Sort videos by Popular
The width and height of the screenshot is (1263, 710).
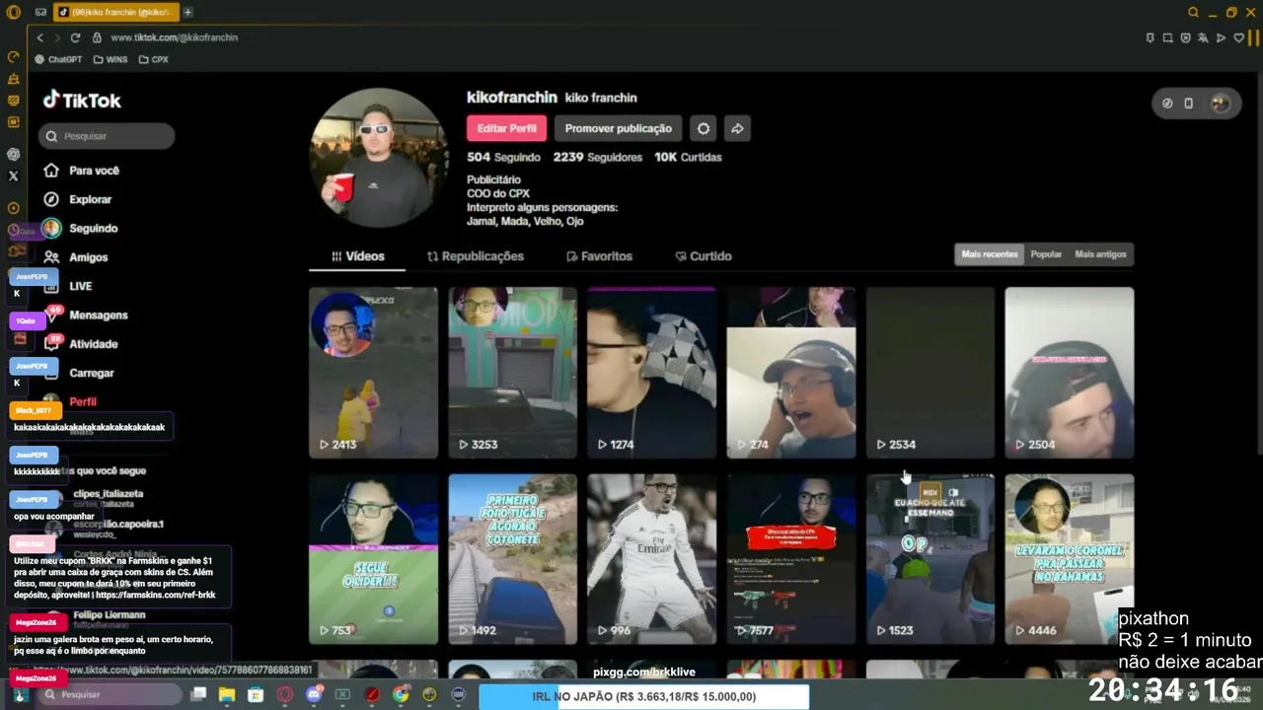pyautogui.click(x=1046, y=254)
